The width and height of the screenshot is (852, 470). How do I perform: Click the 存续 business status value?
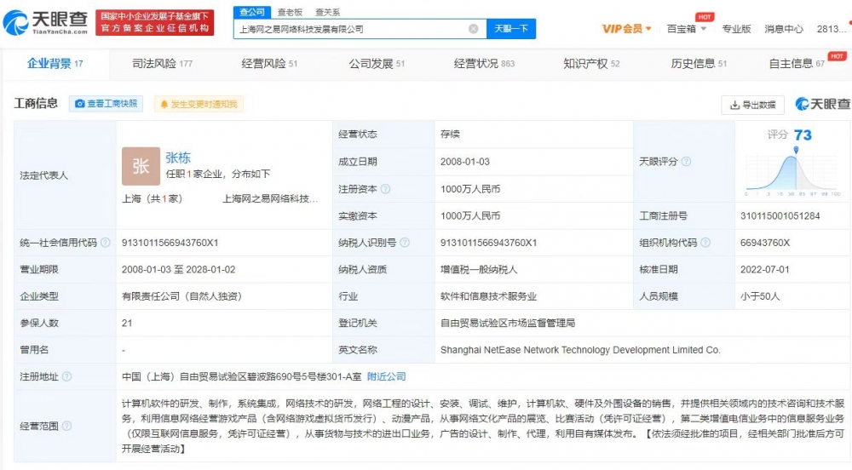pos(450,134)
